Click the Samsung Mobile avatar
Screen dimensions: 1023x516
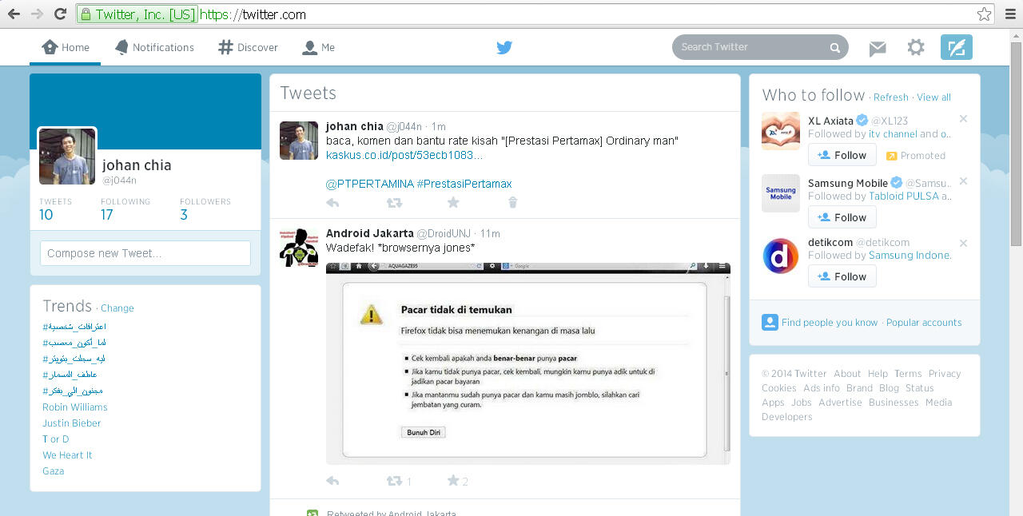coord(781,193)
